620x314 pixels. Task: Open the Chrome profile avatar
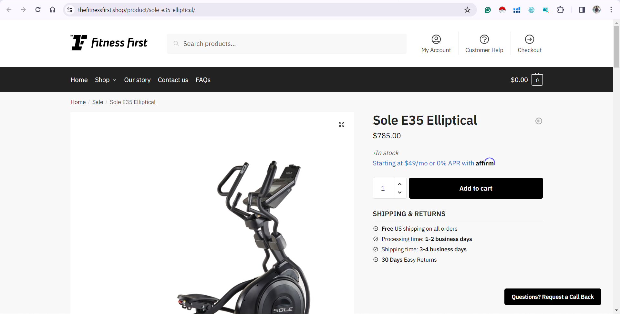pyautogui.click(x=596, y=10)
